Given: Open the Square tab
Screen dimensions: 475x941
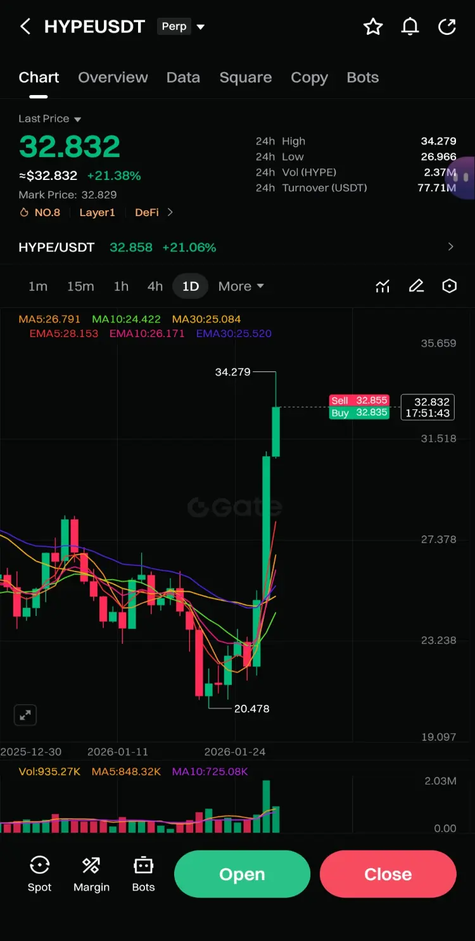Looking at the screenshot, I should click(x=246, y=77).
